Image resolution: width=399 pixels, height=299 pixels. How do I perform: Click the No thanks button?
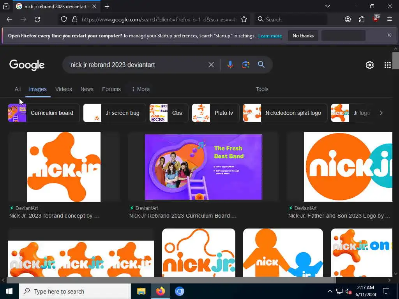[303, 35]
